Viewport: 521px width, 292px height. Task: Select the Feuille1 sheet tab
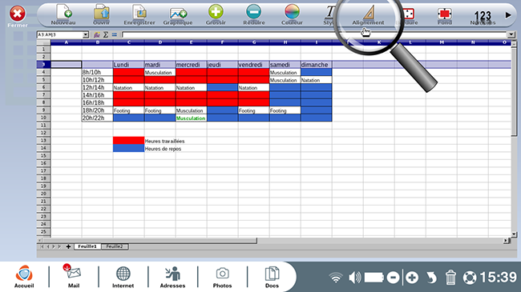[x=87, y=246]
